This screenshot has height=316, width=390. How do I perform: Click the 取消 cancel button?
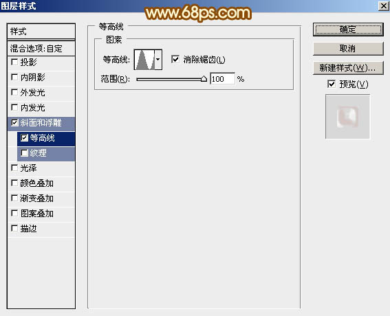tap(348, 49)
